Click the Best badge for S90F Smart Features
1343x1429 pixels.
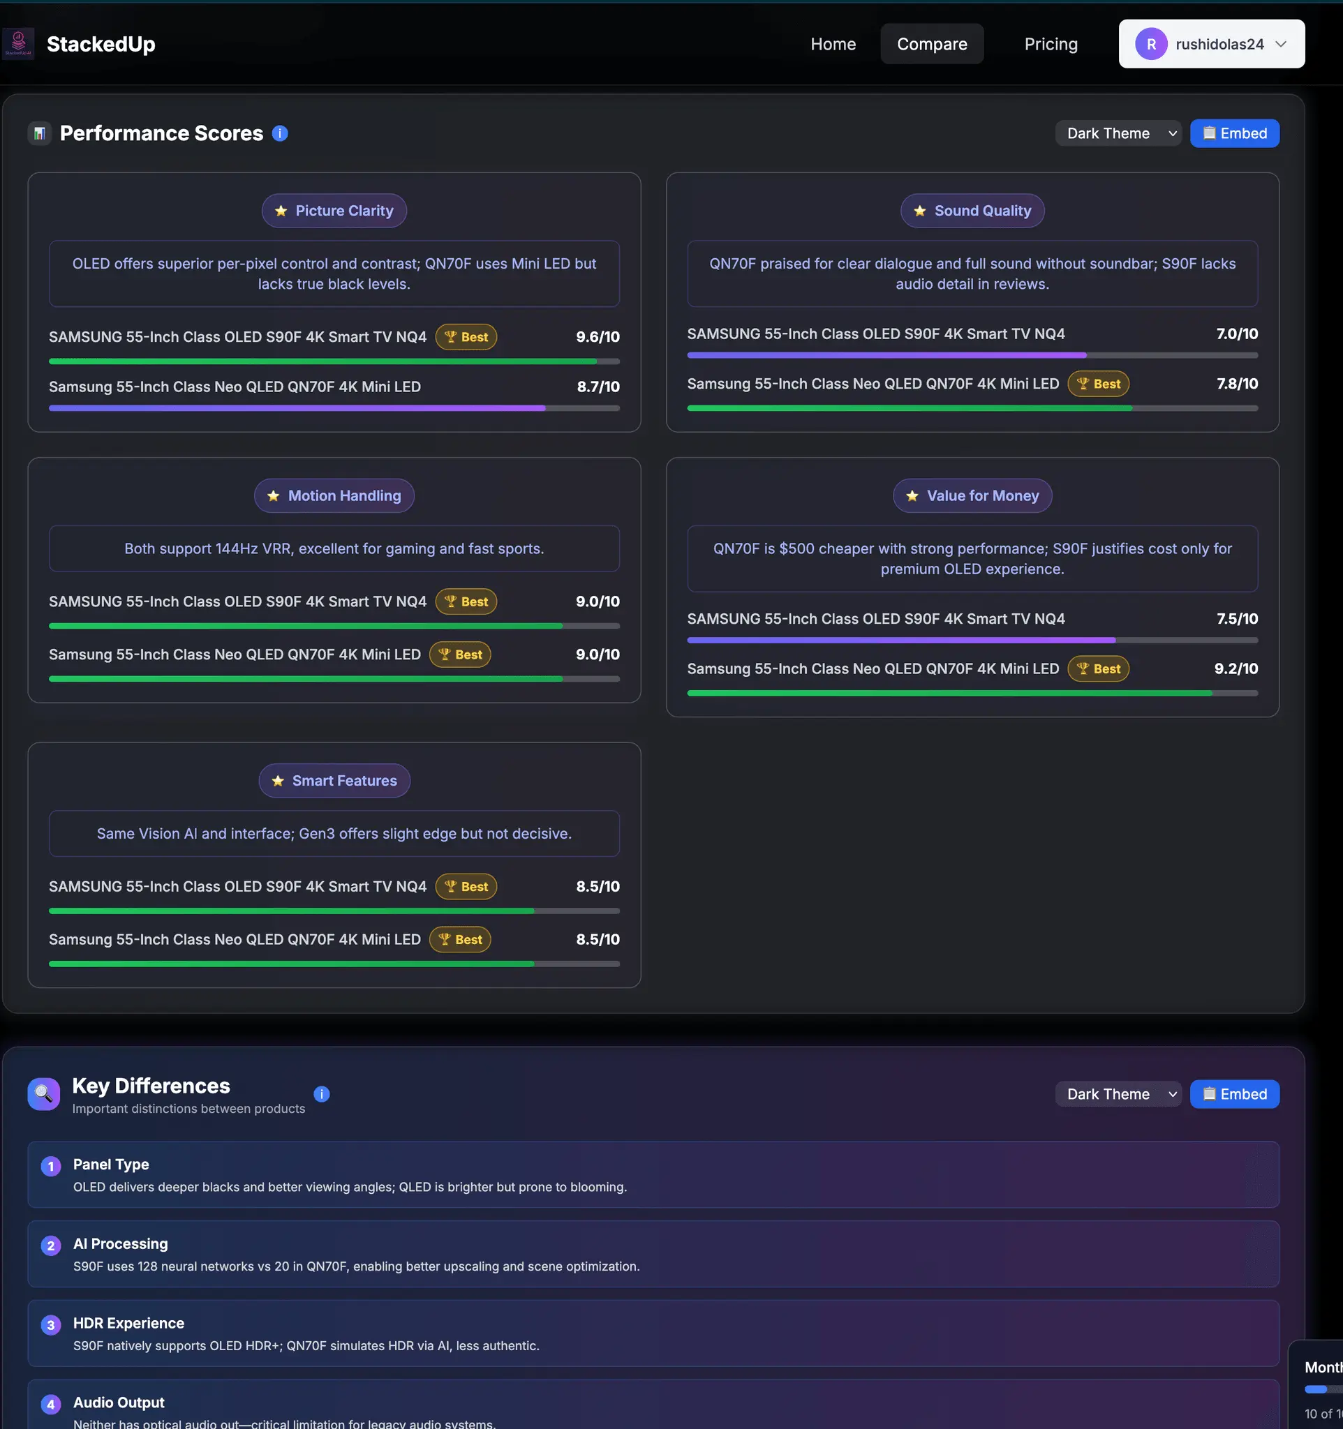coord(466,886)
